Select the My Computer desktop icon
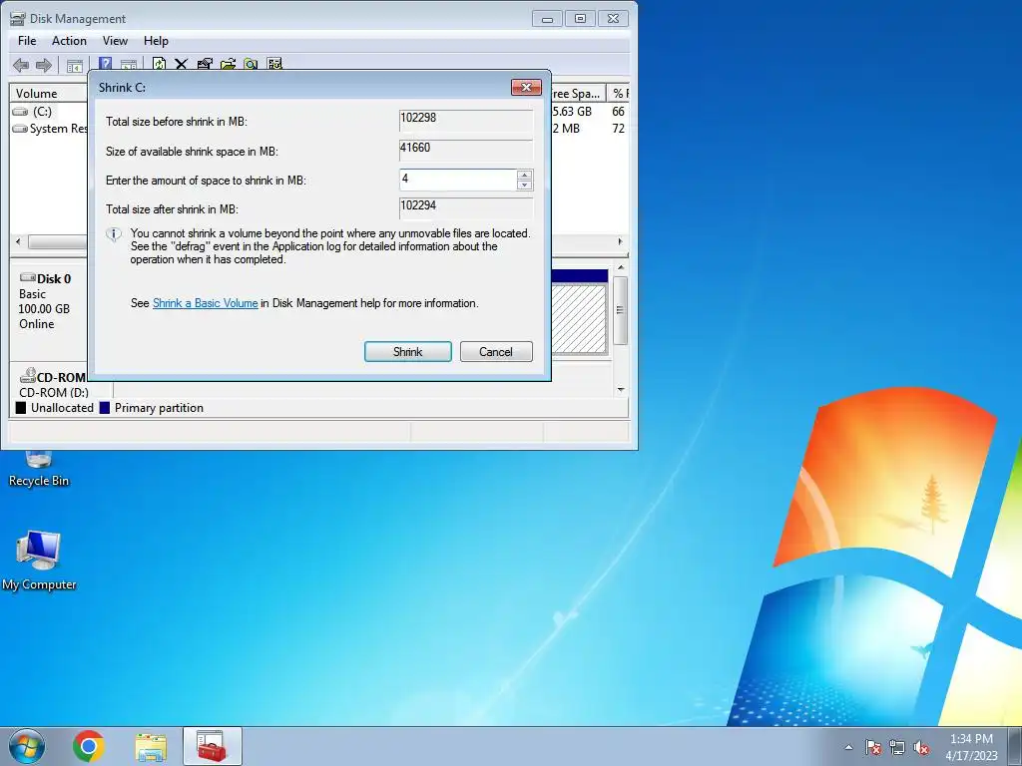 click(x=39, y=561)
